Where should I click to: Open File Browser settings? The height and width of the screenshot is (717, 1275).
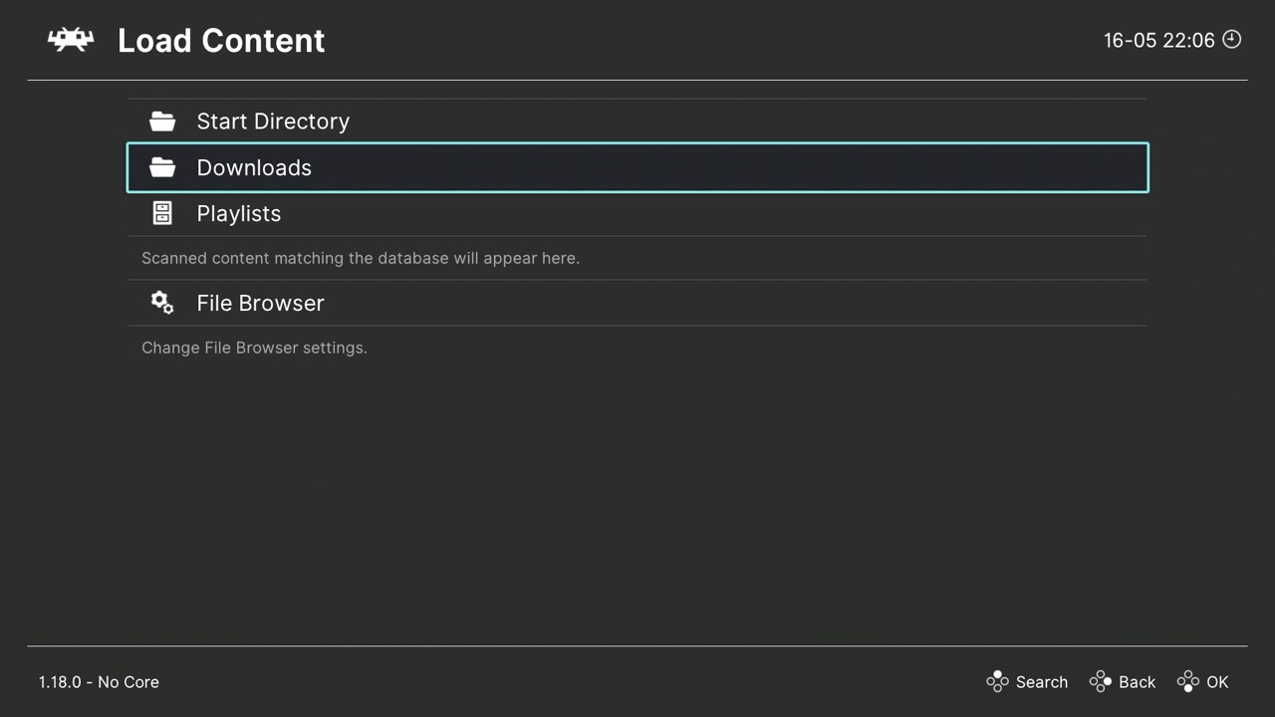(260, 303)
